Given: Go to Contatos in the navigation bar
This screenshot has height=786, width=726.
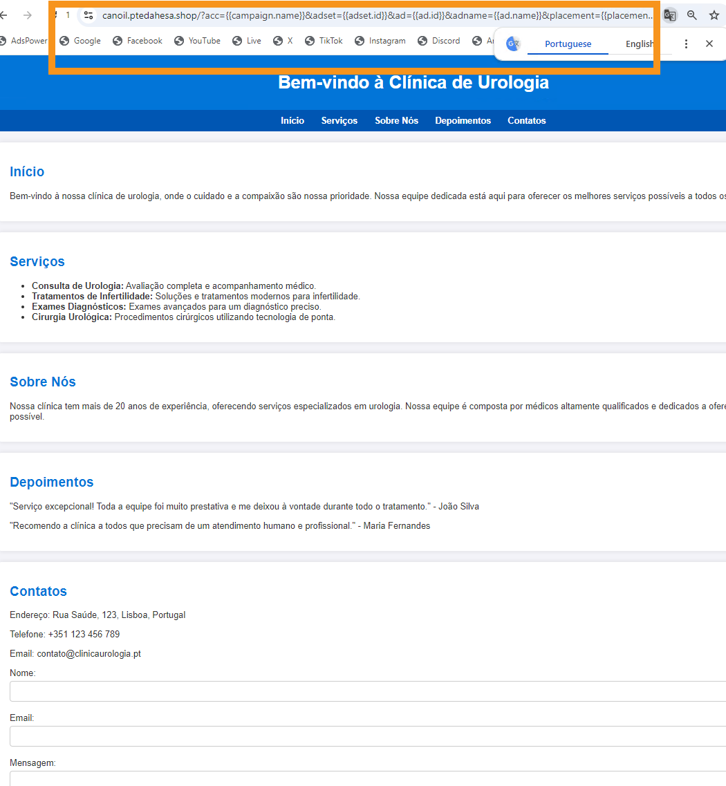Looking at the screenshot, I should (526, 121).
